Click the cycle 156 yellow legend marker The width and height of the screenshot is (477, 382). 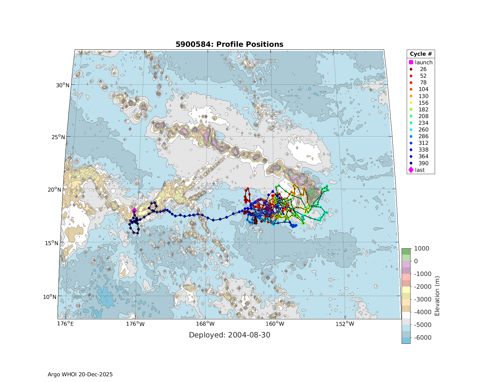(x=411, y=103)
